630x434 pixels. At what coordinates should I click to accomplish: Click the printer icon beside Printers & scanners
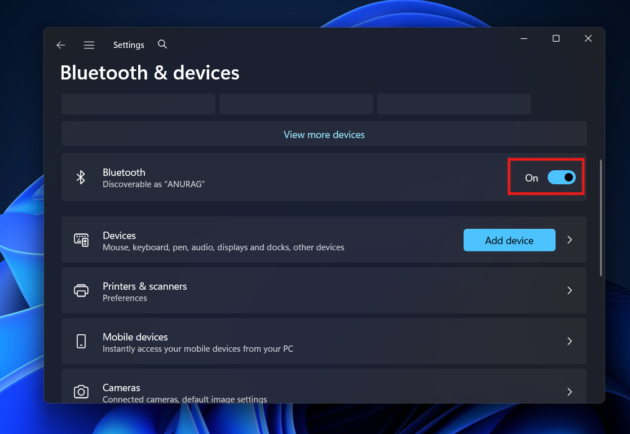tap(81, 290)
